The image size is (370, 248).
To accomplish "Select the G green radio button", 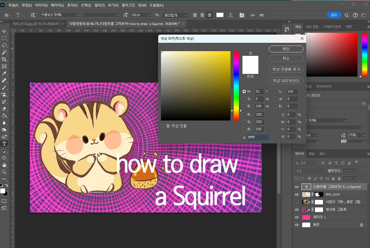I will [x=244, y=122].
